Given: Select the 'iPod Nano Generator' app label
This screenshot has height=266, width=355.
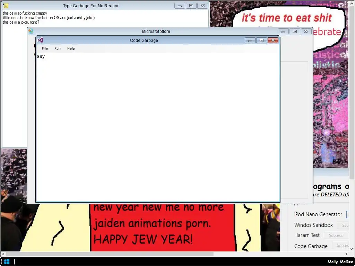Looking at the screenshot, I should (x=318, y=214).
